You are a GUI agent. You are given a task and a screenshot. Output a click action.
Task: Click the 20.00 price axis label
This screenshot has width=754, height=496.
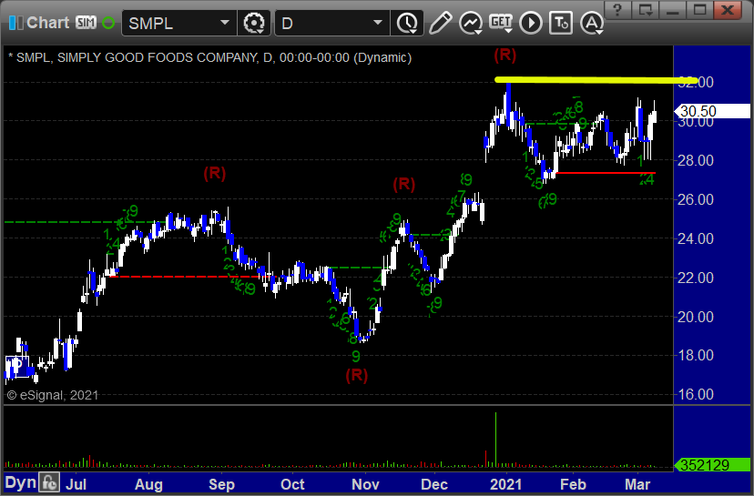pyautogui.click(x=696, y=317)
